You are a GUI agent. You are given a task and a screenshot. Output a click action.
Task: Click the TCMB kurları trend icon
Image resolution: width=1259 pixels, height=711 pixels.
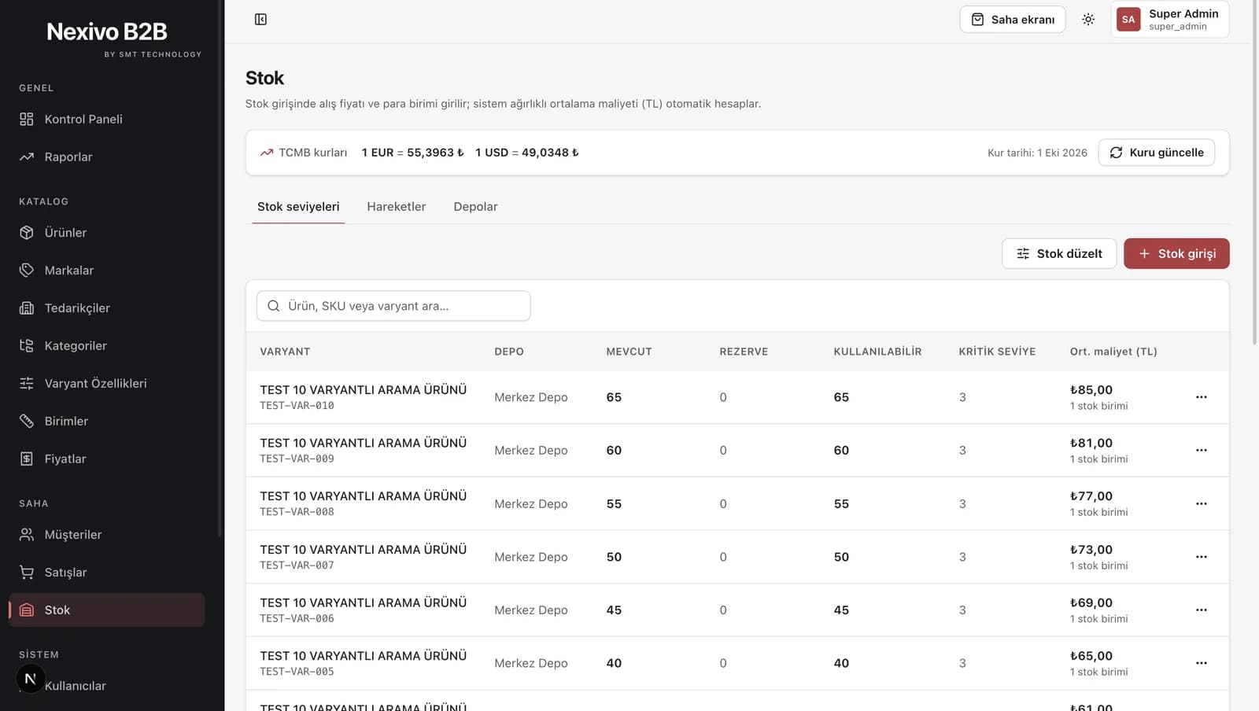[x=267, y=153]
